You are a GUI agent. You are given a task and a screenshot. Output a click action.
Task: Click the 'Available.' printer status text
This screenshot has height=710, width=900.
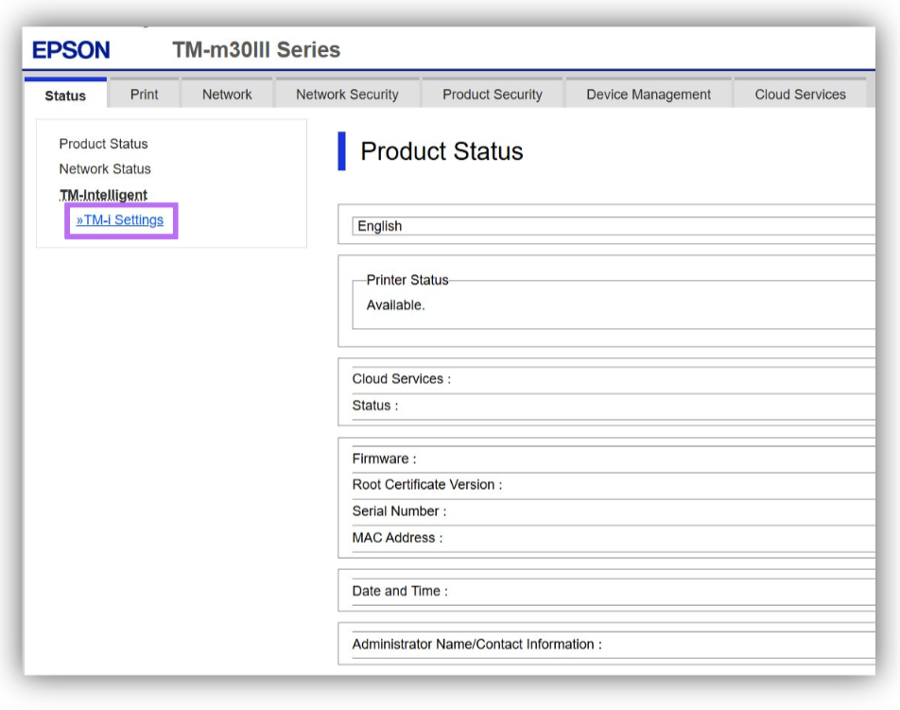point(395,304)
